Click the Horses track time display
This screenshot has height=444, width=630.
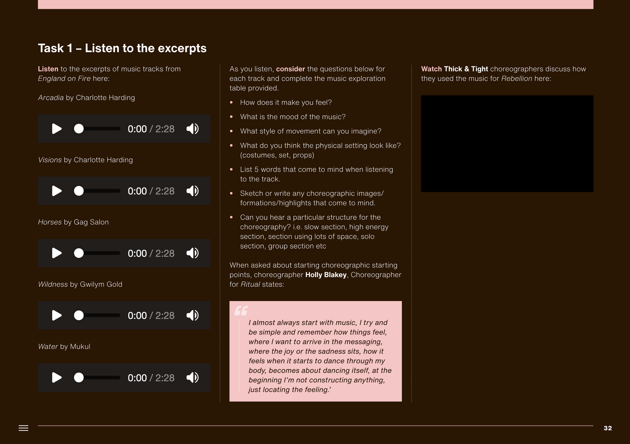pyautogui.click(x=151, y=253)
